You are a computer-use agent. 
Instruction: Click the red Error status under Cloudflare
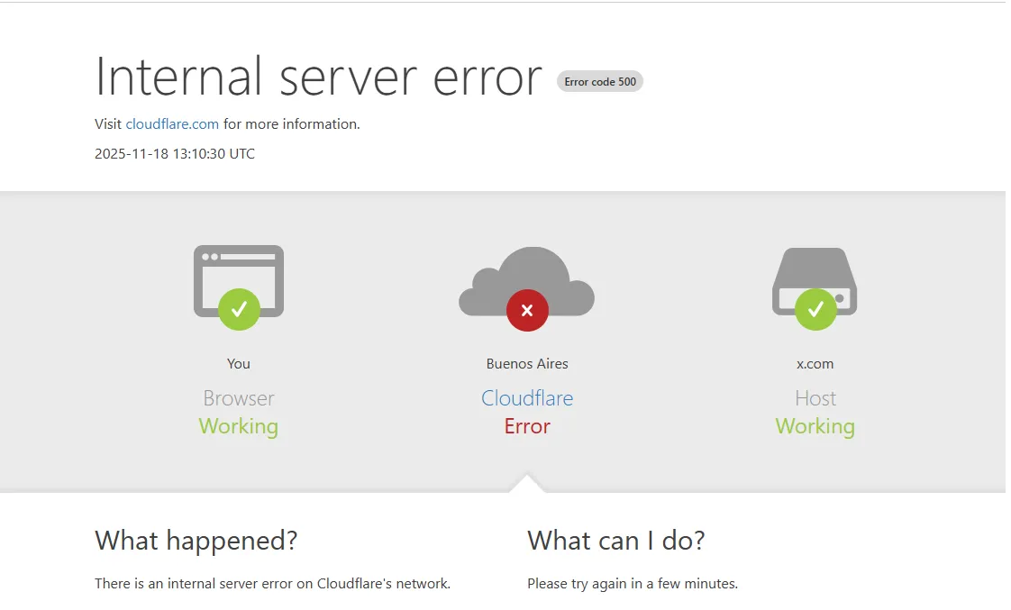click(526, 426)
